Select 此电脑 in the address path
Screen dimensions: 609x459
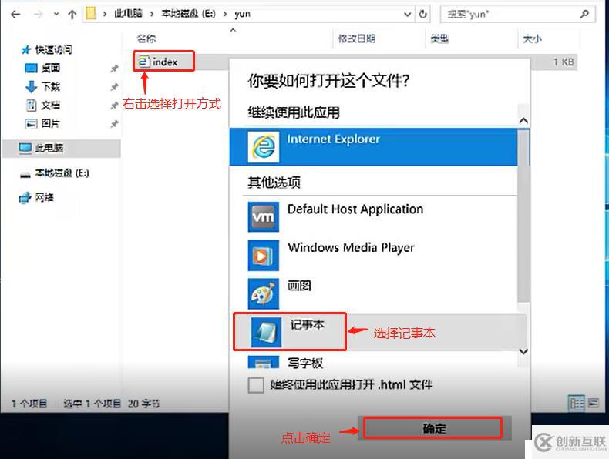(x=128, y=14)
